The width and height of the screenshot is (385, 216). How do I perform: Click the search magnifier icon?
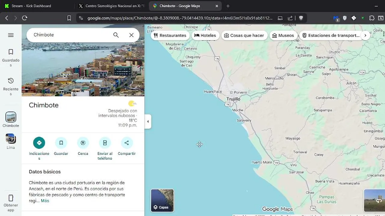click(x=116, y=35)
